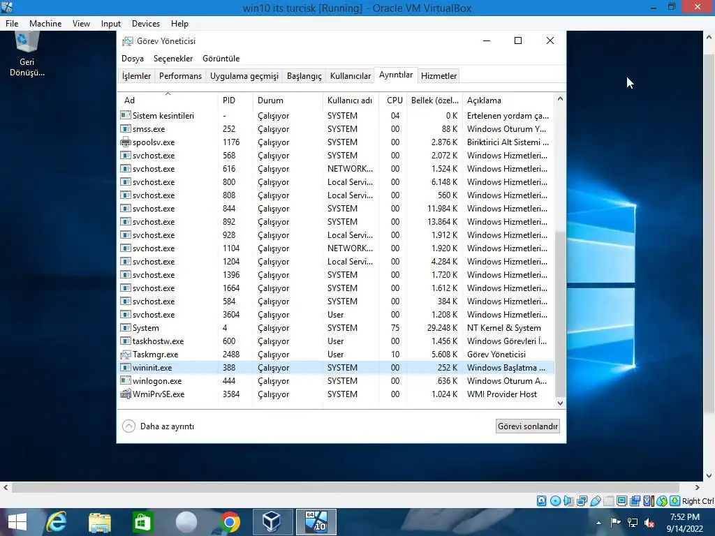The image size is (715, 536).
Task: Click the Görev Yöneticisi title bar icon
Action: pyautogui.click(x=128, y=41)
